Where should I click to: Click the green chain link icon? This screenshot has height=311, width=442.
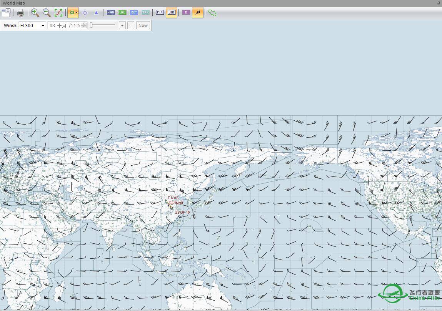pos(212,13)
